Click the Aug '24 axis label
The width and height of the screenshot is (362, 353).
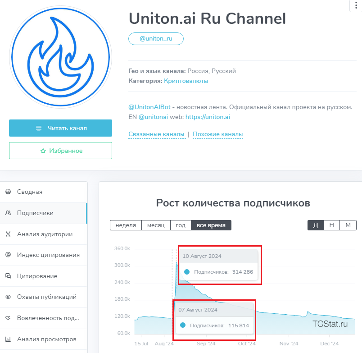[164, 344]
